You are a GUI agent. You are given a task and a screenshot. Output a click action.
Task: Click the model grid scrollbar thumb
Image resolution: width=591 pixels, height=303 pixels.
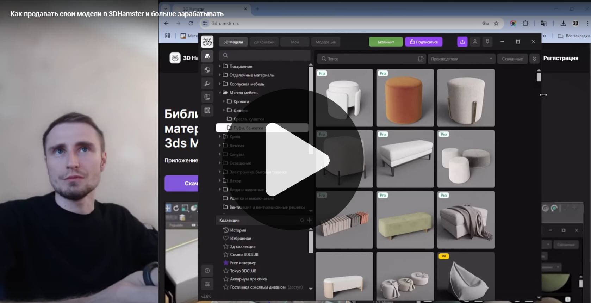pos(539,77)
